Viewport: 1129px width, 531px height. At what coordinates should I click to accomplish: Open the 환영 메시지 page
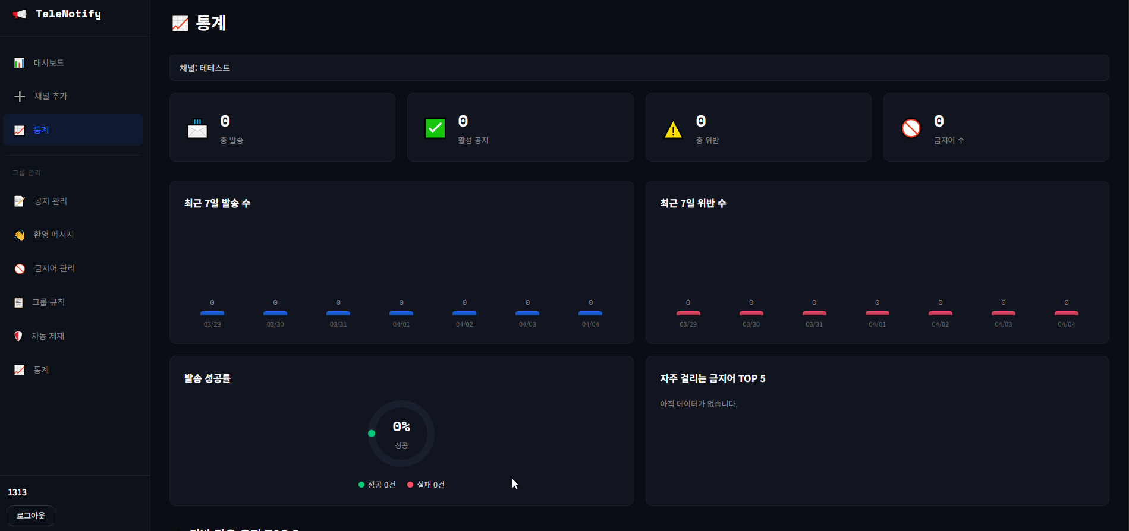54,235
